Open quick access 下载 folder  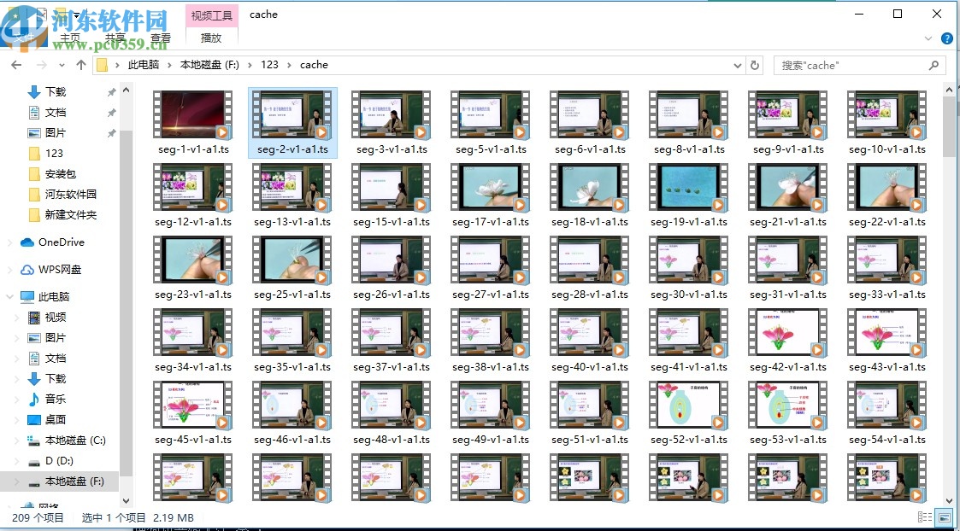56,91
